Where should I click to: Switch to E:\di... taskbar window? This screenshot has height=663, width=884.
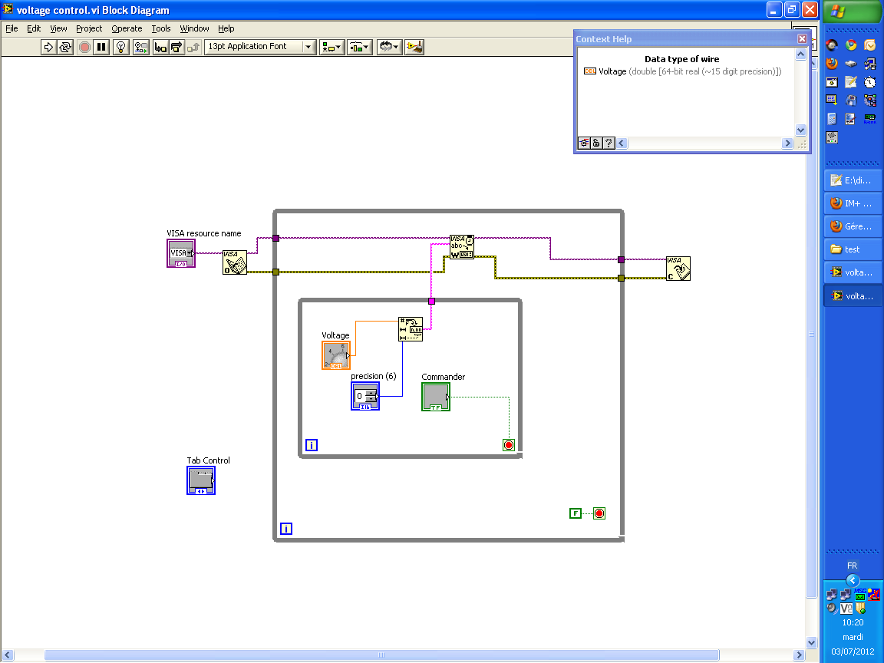pos(853,180)
